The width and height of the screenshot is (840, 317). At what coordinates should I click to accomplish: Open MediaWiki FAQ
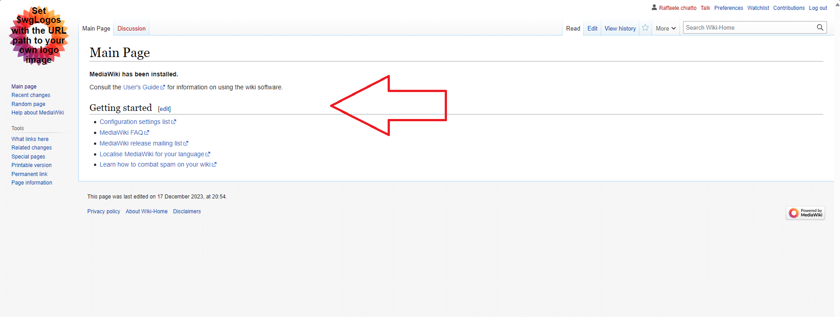pyautogui.click(x=124, y=132)
